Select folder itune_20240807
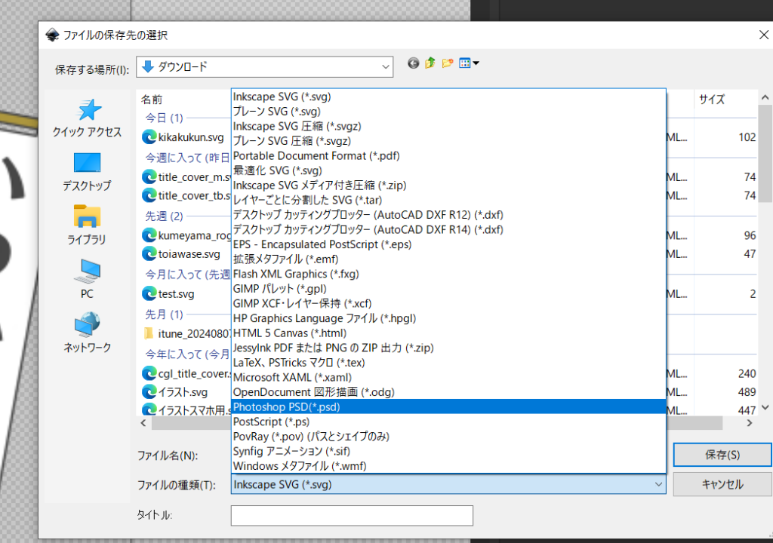Screen dimensions: 773x543 186,334
